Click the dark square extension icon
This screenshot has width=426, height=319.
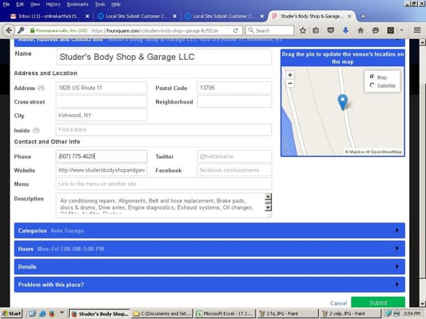390,30
